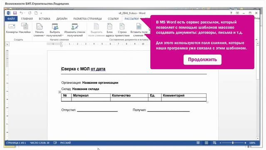Switch to Web Layout view icon
This screenshot has width=266, height=150.
click(x=214, y=143)
